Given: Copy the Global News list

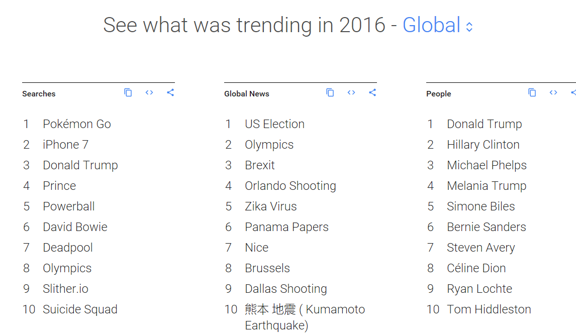Looking at the screenshot, I should click(x=330, y=92).
